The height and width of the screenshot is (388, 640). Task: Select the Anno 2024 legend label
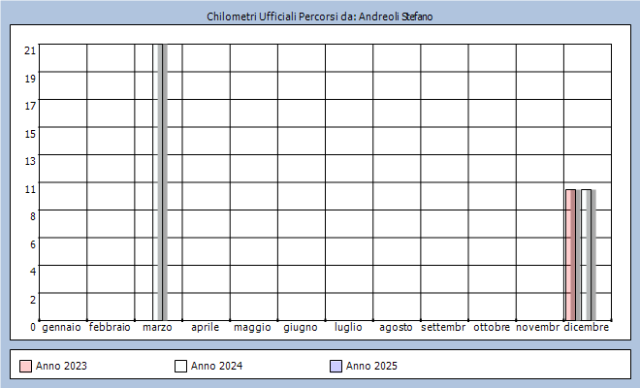(215, 366)
